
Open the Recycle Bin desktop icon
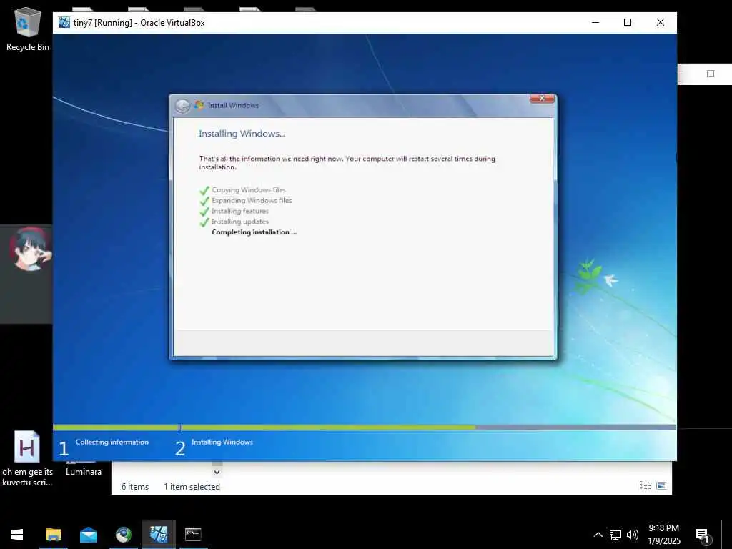[28, 29]
